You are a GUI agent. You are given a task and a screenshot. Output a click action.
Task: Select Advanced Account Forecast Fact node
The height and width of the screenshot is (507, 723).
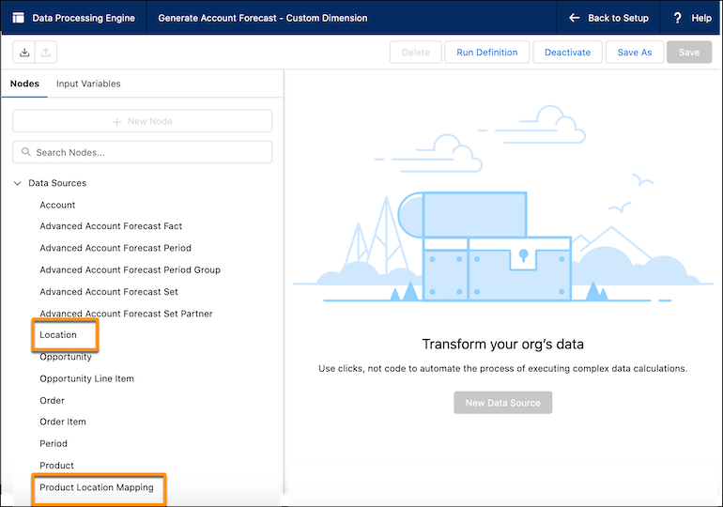(111, 226)
